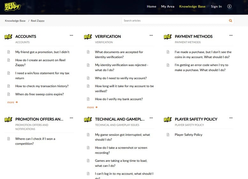Click document icon beside 'How to check my transaction history?'

[x=9, y=86]
